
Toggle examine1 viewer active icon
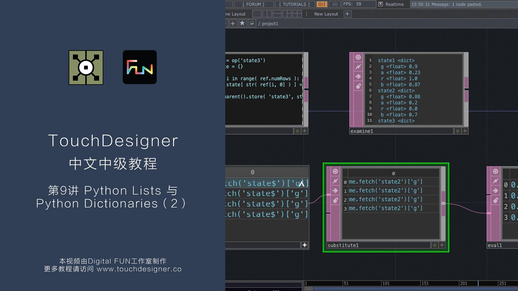pyautogui.click(x=358, y=57)
